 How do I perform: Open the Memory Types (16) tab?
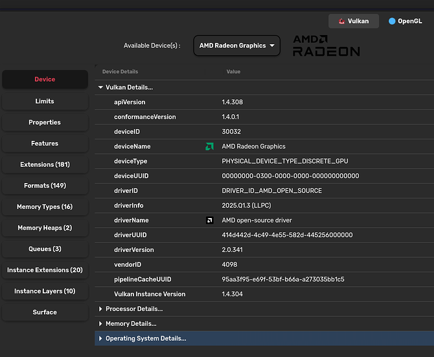pos(45,206)
